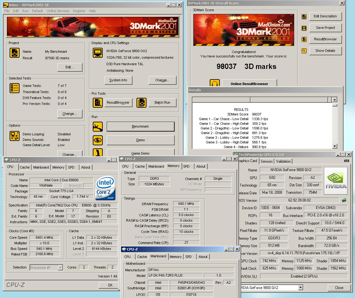Open the Register menu in 3DMark
Viewport: 355px width, 298px height.
pyautogui.click(x=79, y=11)
